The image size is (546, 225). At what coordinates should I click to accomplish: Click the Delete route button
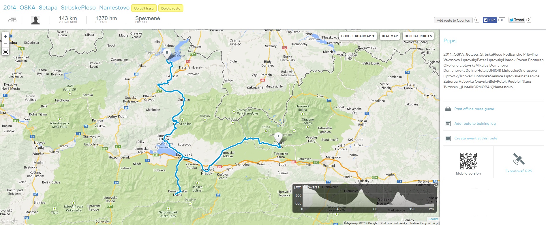coord(171,8)
